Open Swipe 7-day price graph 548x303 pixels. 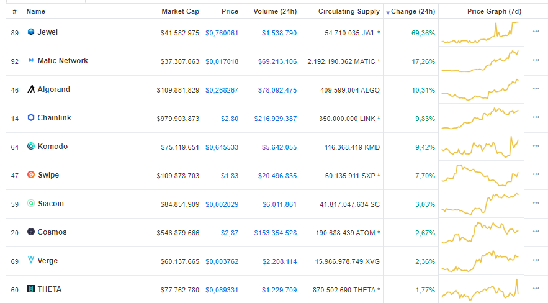[480, 176]
